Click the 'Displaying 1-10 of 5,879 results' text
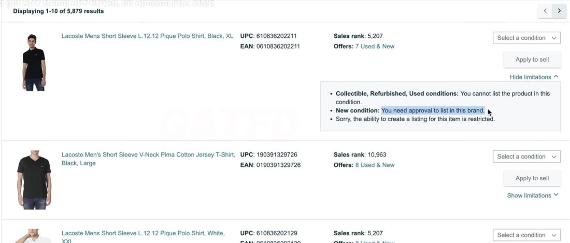Screen dimensions: 570x243 click(58, 11)
